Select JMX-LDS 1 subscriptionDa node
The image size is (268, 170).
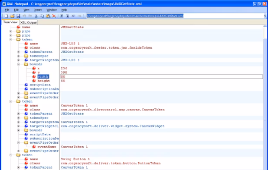point(44,89)
